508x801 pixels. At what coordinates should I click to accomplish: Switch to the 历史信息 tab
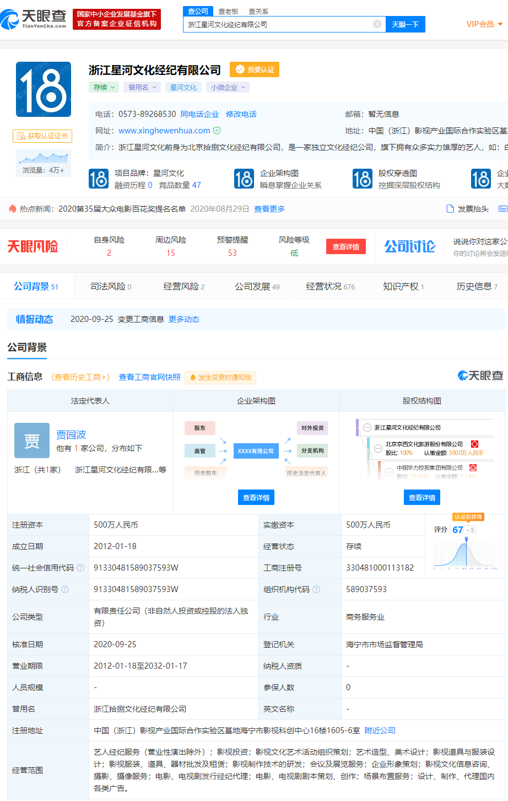click(477, 287)
